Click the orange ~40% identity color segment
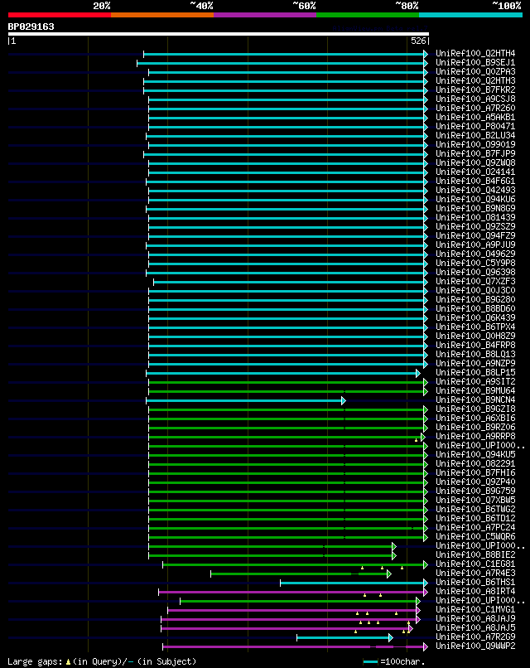Image resolution: width=530 pixels, height=668 pixels. pos(162,15)
